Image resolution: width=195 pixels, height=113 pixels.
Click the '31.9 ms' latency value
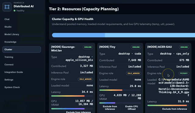click(x=183, y=101)
